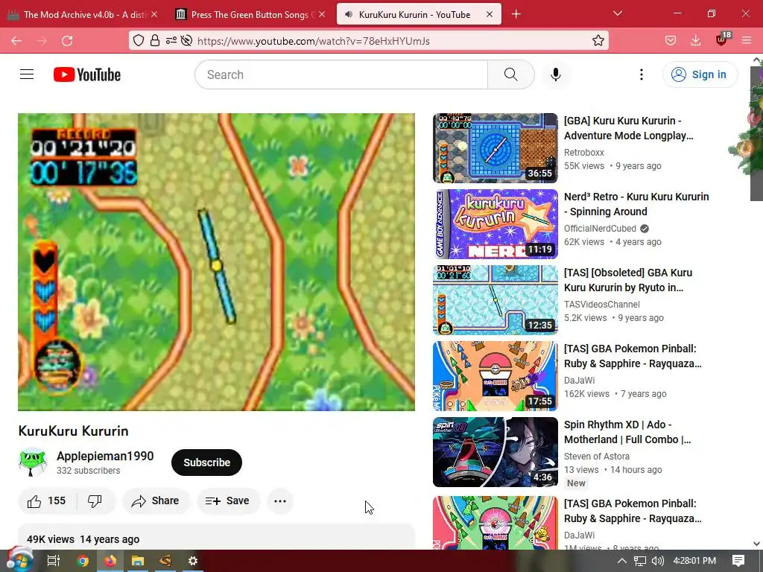Save video to a playlist

tap(228, 501)
